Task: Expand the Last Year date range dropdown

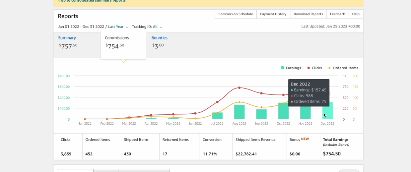Action: click(x=118, y=27)
